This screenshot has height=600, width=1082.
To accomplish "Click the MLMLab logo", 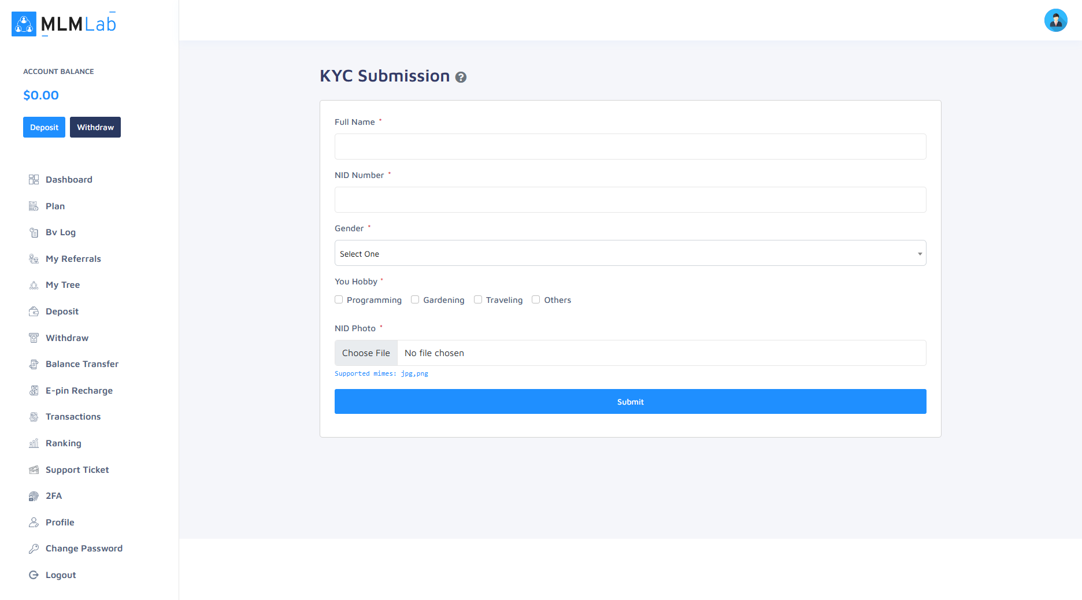I will 64,24.
